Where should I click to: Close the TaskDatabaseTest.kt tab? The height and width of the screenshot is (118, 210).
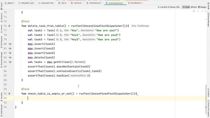point(125,3)
